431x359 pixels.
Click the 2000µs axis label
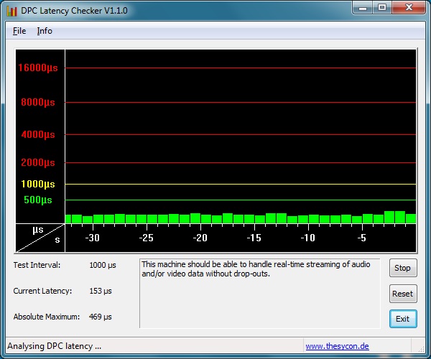38,162
